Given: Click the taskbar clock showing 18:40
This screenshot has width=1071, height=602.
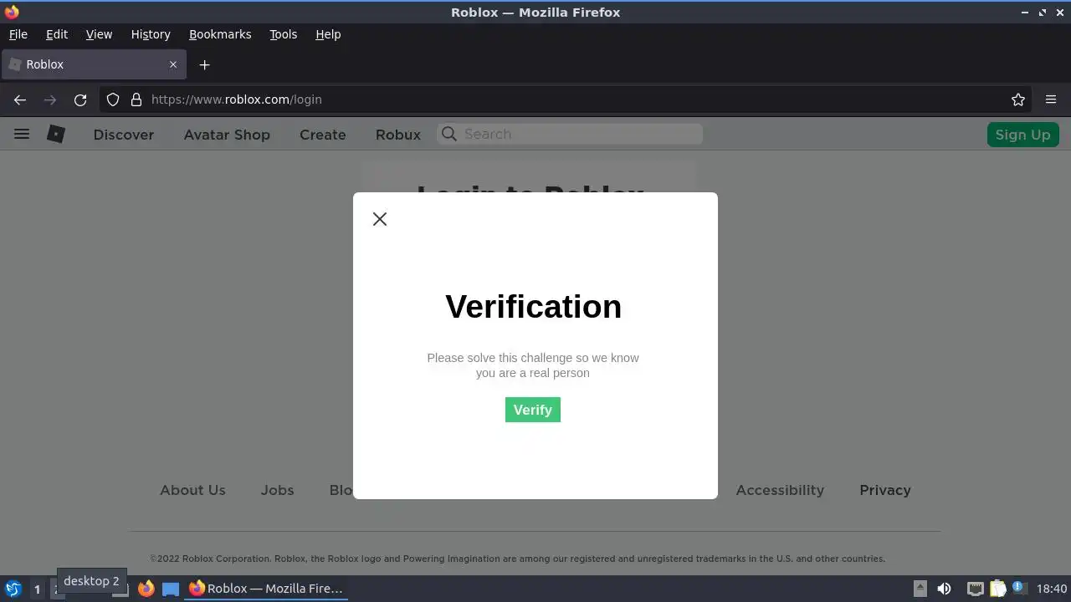Looking at the screenshot, I should pos(1052,589).
